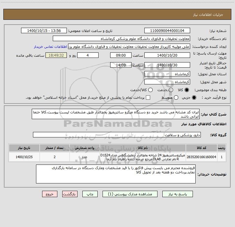Select the جزیی purchase type radio
Screen dimensions: 235x227
(194, 98)
